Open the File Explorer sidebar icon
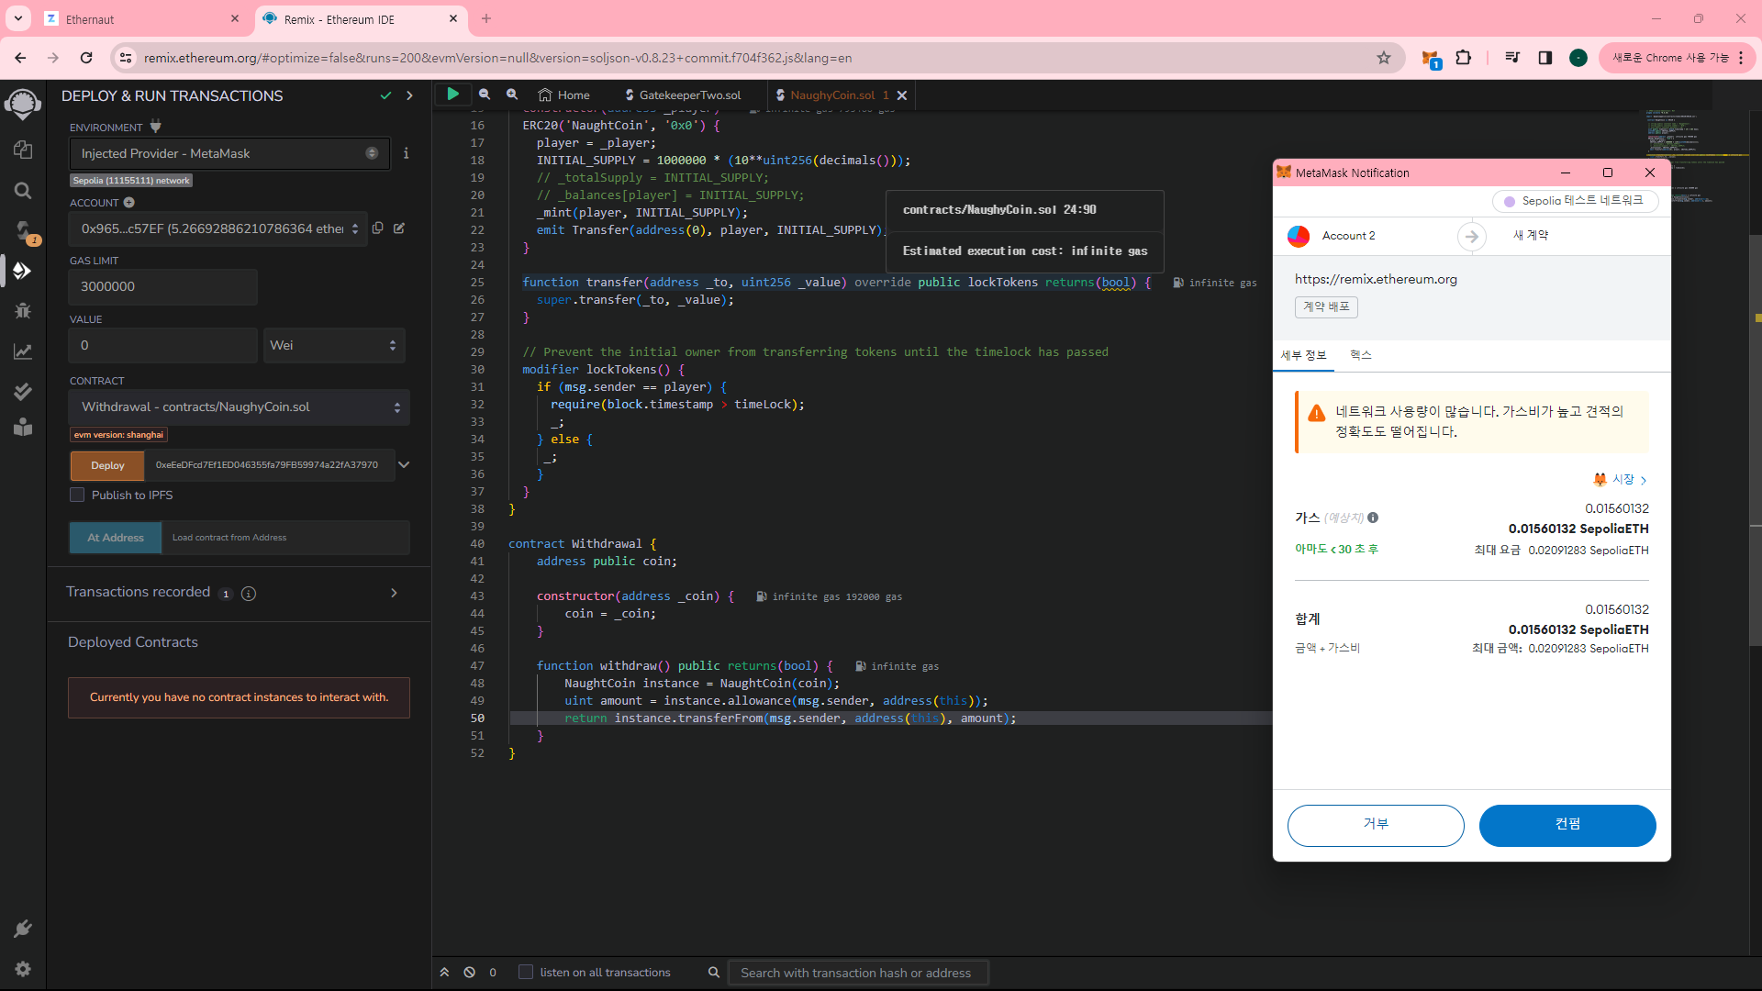 pos(23,150)
